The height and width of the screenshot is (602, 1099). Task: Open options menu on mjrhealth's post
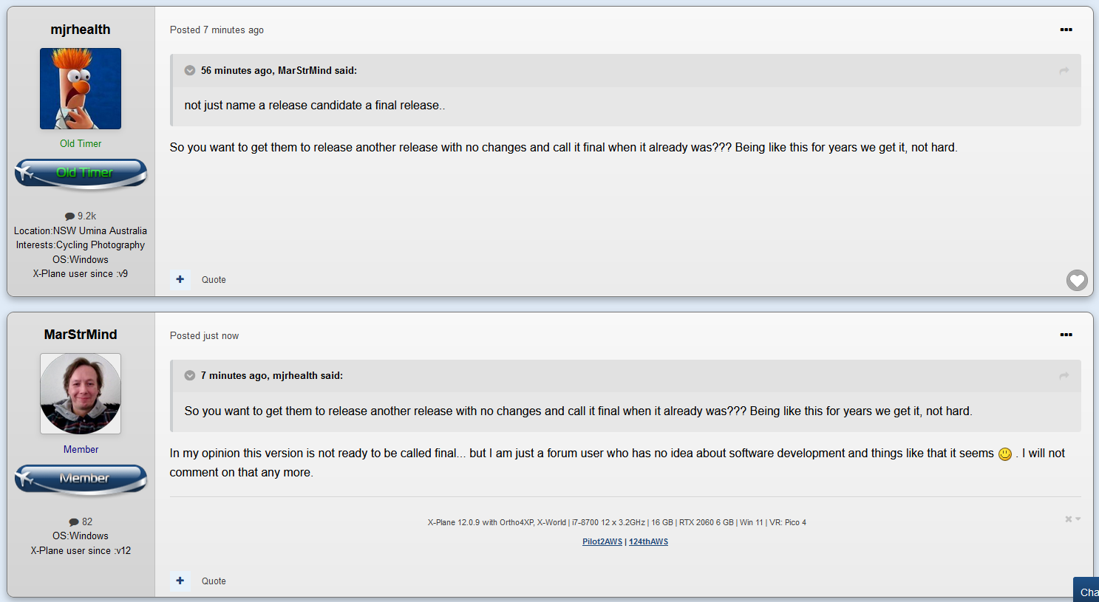point(1066,30)
